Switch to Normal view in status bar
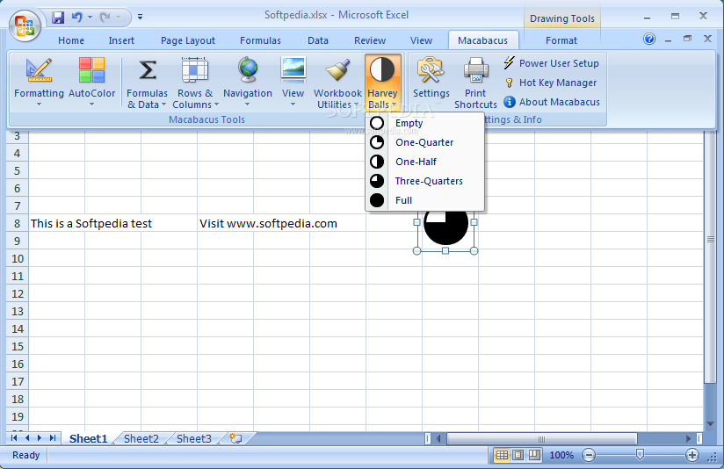724x469 pixels. 502,455
